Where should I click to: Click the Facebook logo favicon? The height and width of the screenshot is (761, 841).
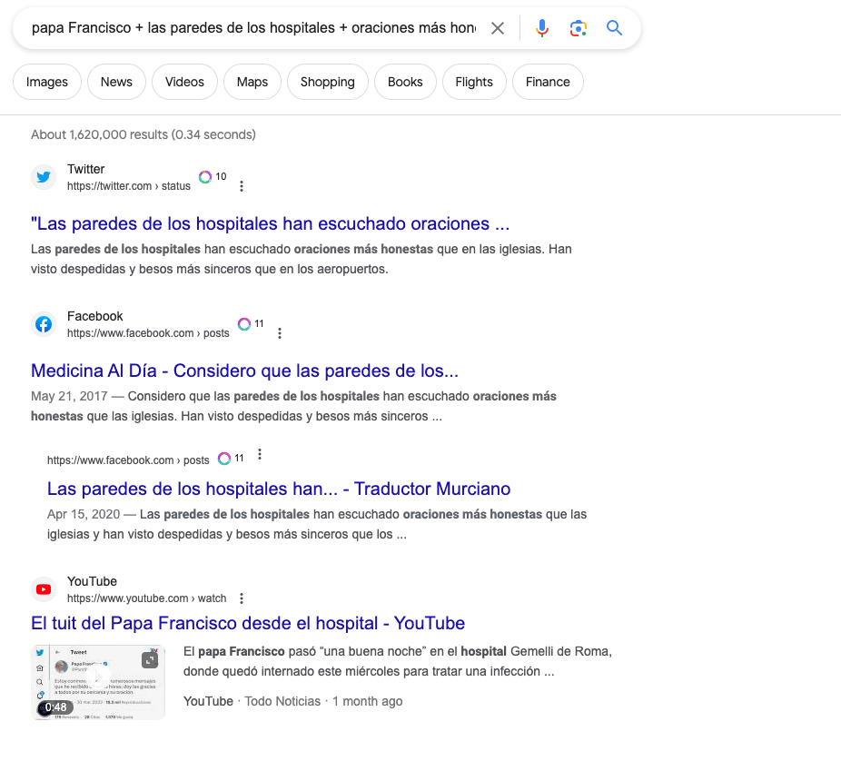point(44,324)
